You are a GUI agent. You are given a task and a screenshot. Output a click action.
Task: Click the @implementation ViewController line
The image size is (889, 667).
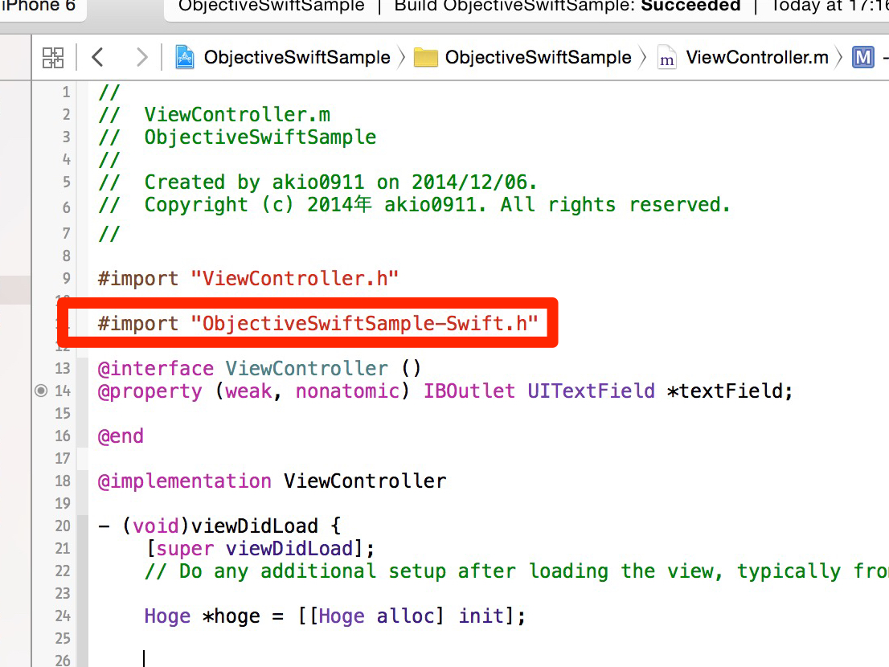pyautogui.click(x=272, y=481)
